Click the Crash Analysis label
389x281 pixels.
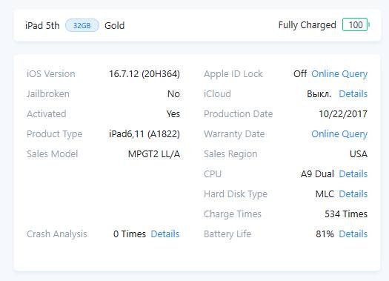click(x=57, y=234)
